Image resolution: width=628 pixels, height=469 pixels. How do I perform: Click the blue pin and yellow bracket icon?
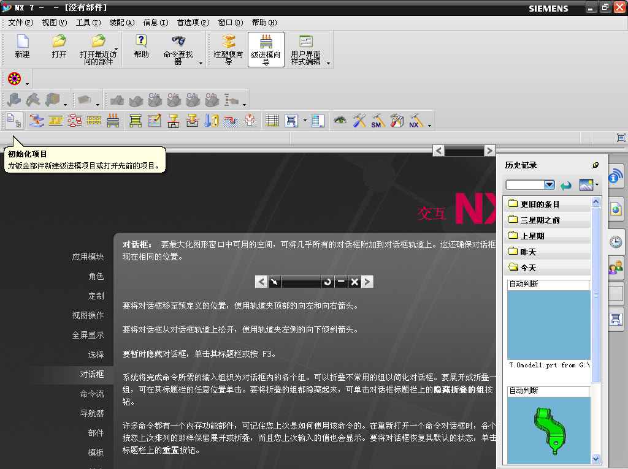coord(212,121)
